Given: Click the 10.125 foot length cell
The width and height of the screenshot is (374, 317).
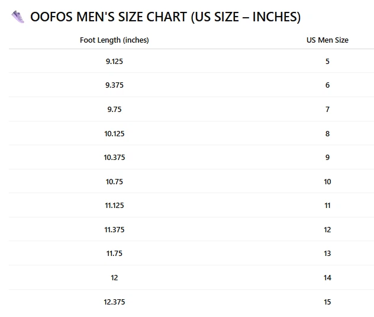Looking at the screenshot, I should [x=114, y=134].
